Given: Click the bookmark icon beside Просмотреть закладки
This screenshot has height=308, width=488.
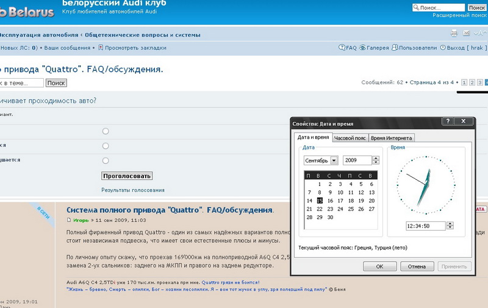Looking at the screenshot, I should [101, 48].
